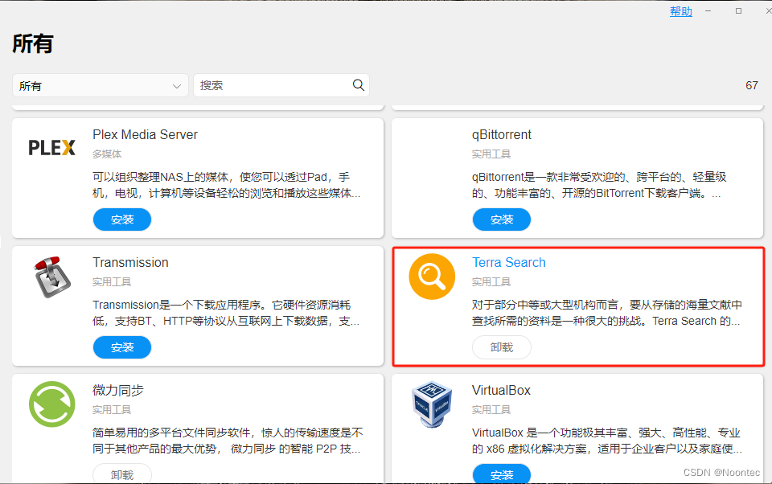This screenshot has width=772, height=484.
Task: Click the Plex Media Server logo icon
Action: pyautogui.click(x=51, y=148)
